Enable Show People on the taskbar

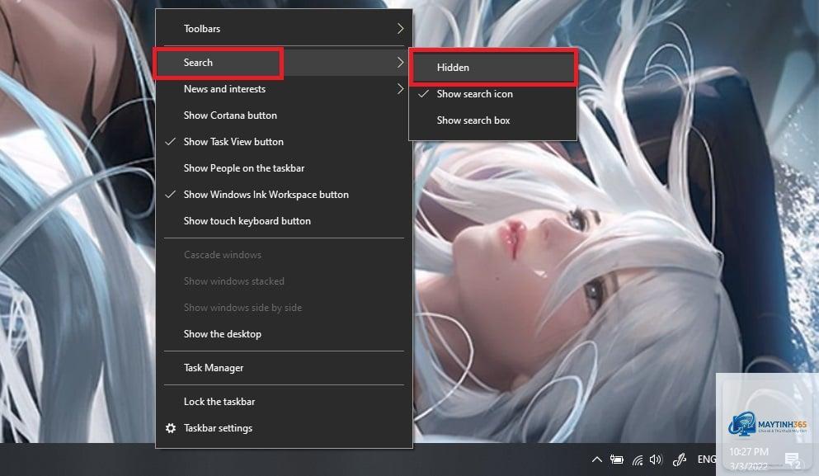pyautogui.click(x=284, y=168)
